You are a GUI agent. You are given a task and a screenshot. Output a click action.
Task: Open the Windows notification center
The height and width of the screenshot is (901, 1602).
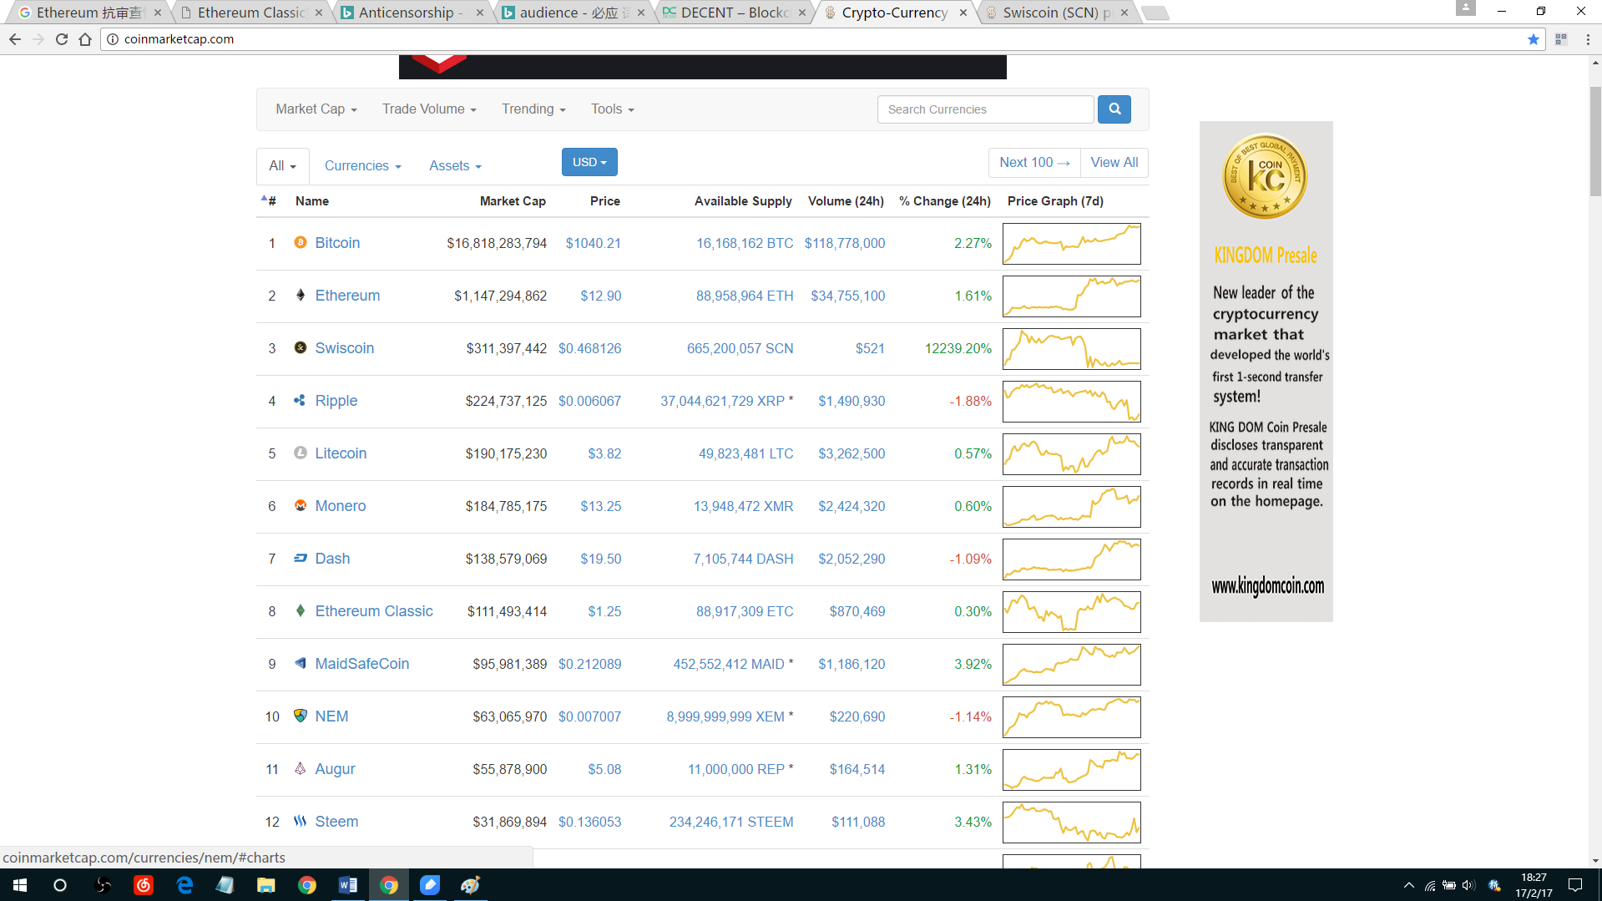(x=1575, y=885)
